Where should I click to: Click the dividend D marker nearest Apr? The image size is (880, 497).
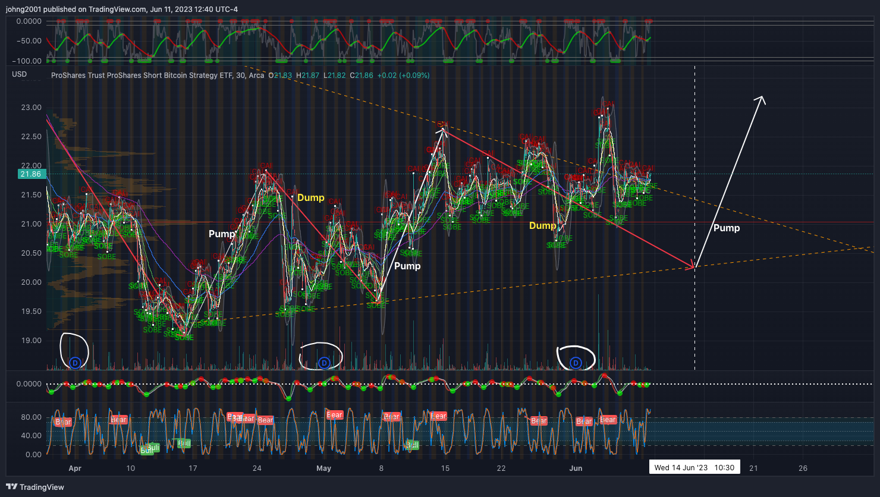tap(75, 362)
